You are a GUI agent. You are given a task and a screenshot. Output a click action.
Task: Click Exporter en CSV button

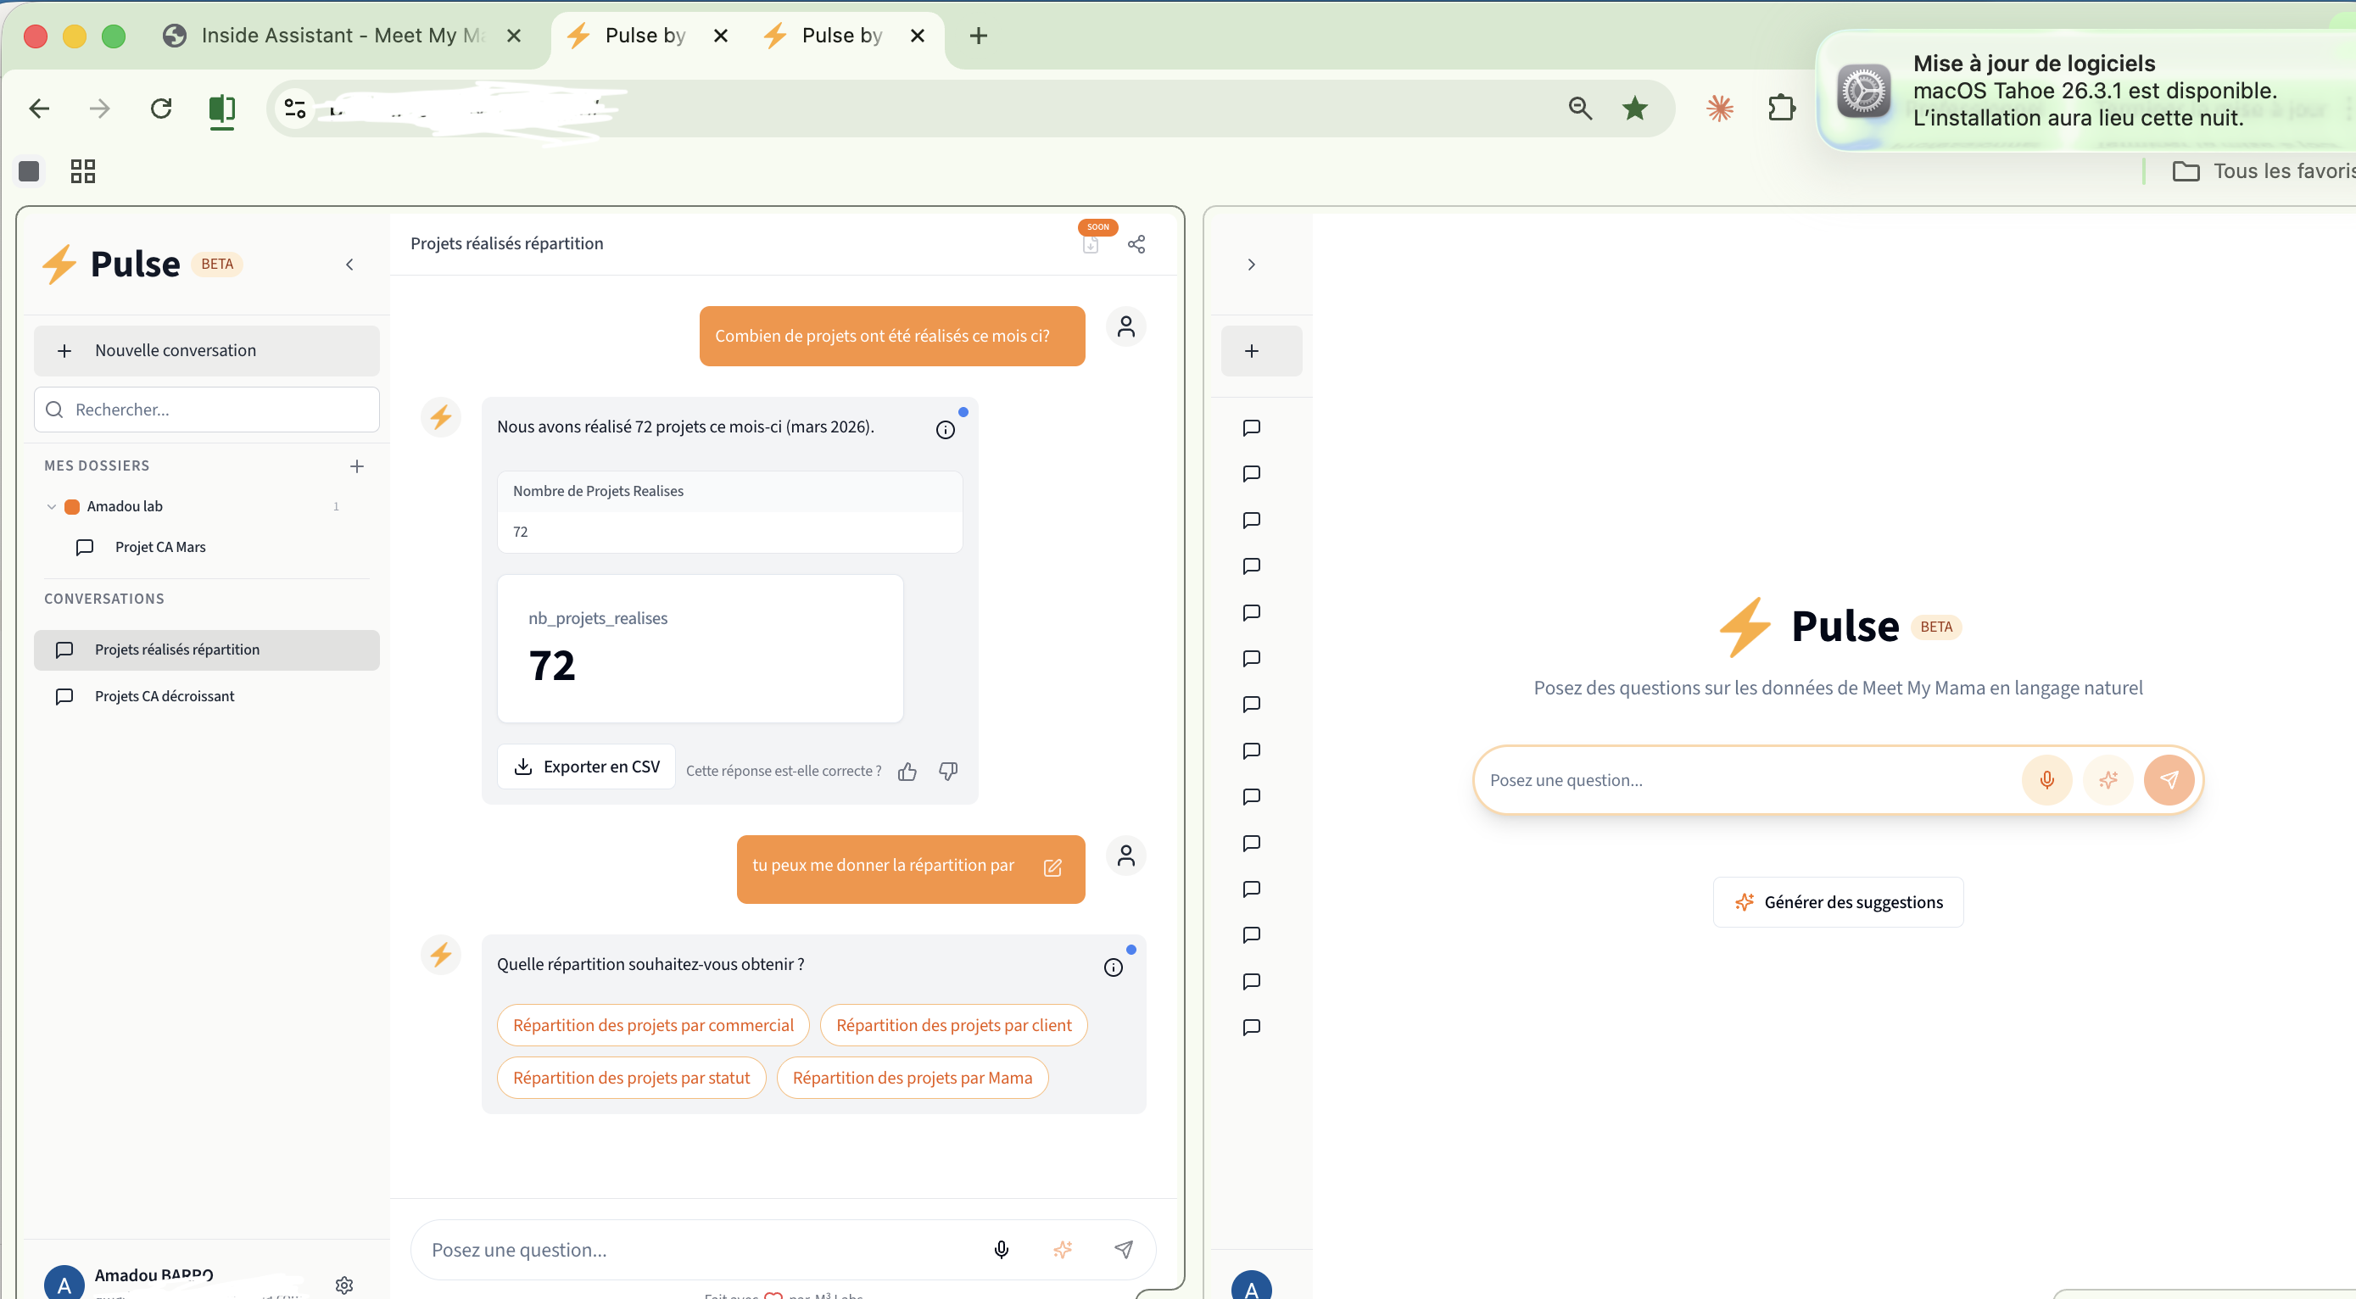586,767
